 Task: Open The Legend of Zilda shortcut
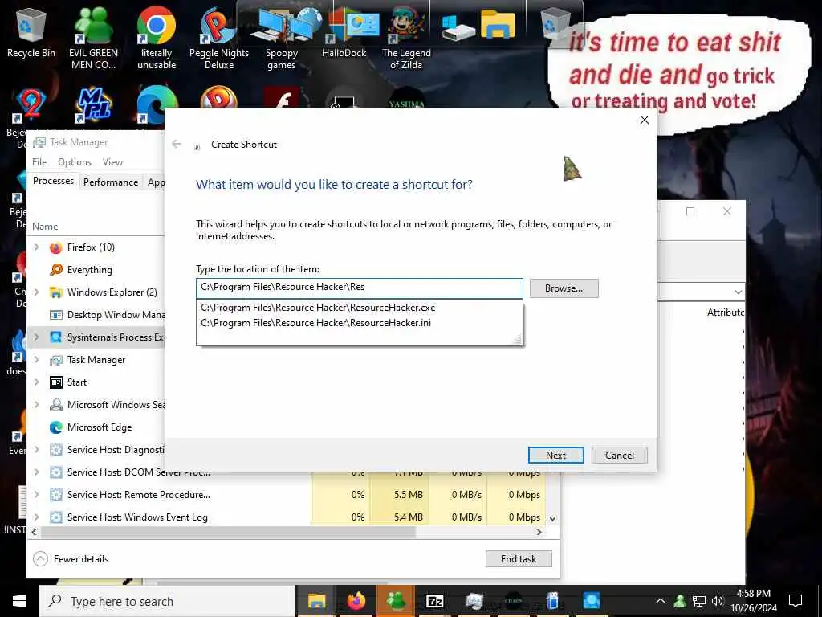406,39
